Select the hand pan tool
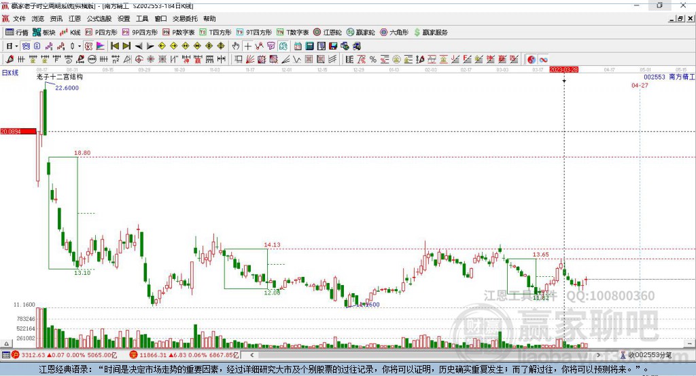This screenshot has height=376, width=696. coord(236,46)
